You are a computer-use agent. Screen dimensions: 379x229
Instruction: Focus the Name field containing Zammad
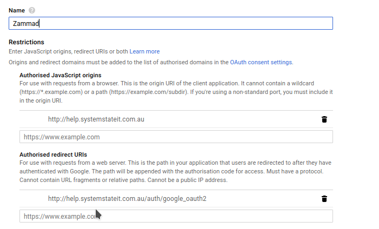pos(170,23)
